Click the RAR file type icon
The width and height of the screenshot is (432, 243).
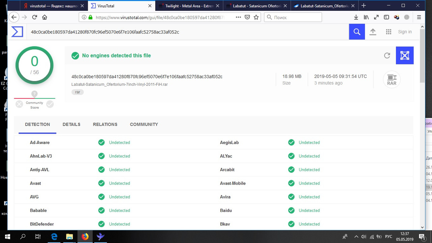(392, 80)
